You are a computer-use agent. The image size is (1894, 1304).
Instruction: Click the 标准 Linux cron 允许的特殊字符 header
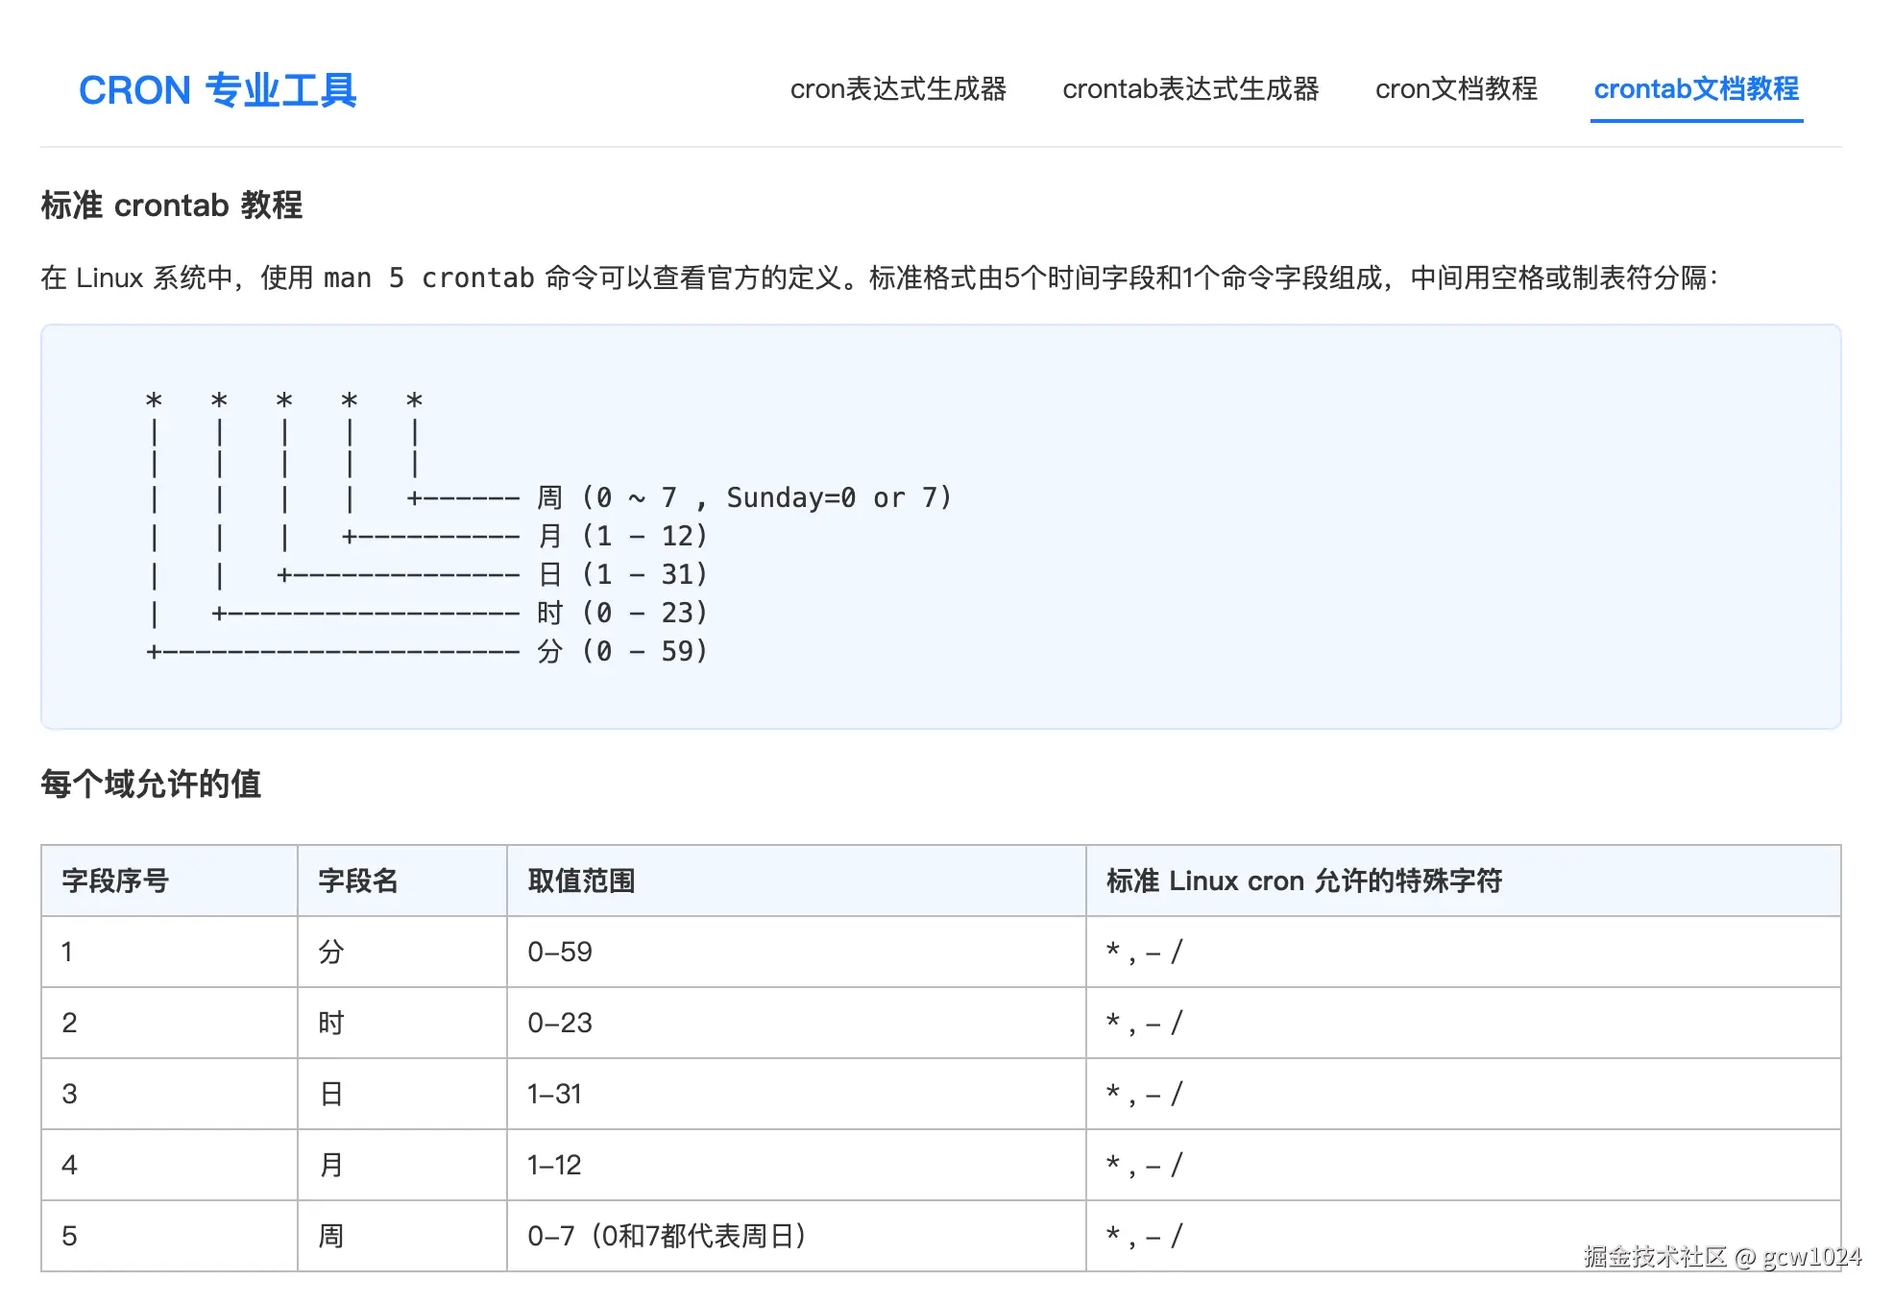click(1306, 880)
